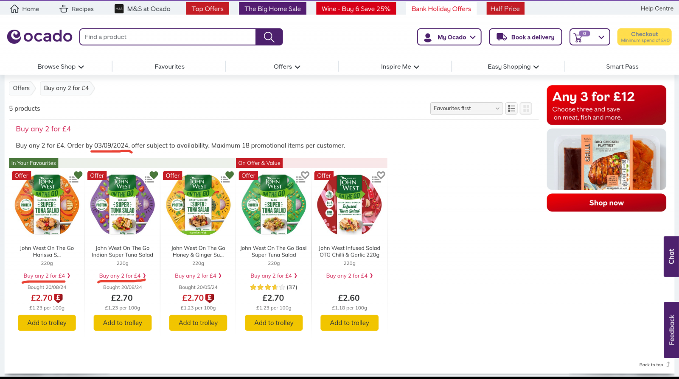Switch to list view layout
The width and height of the screenshot is (679, 379).
point(511,109)
